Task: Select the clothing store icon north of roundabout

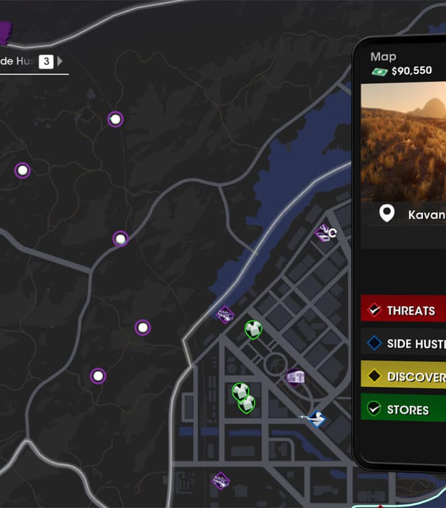Action: click(x=253, y=330)
